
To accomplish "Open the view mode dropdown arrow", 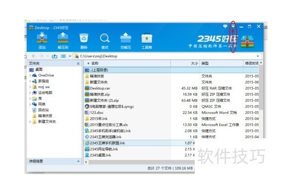I will click(x=70, y=56).
